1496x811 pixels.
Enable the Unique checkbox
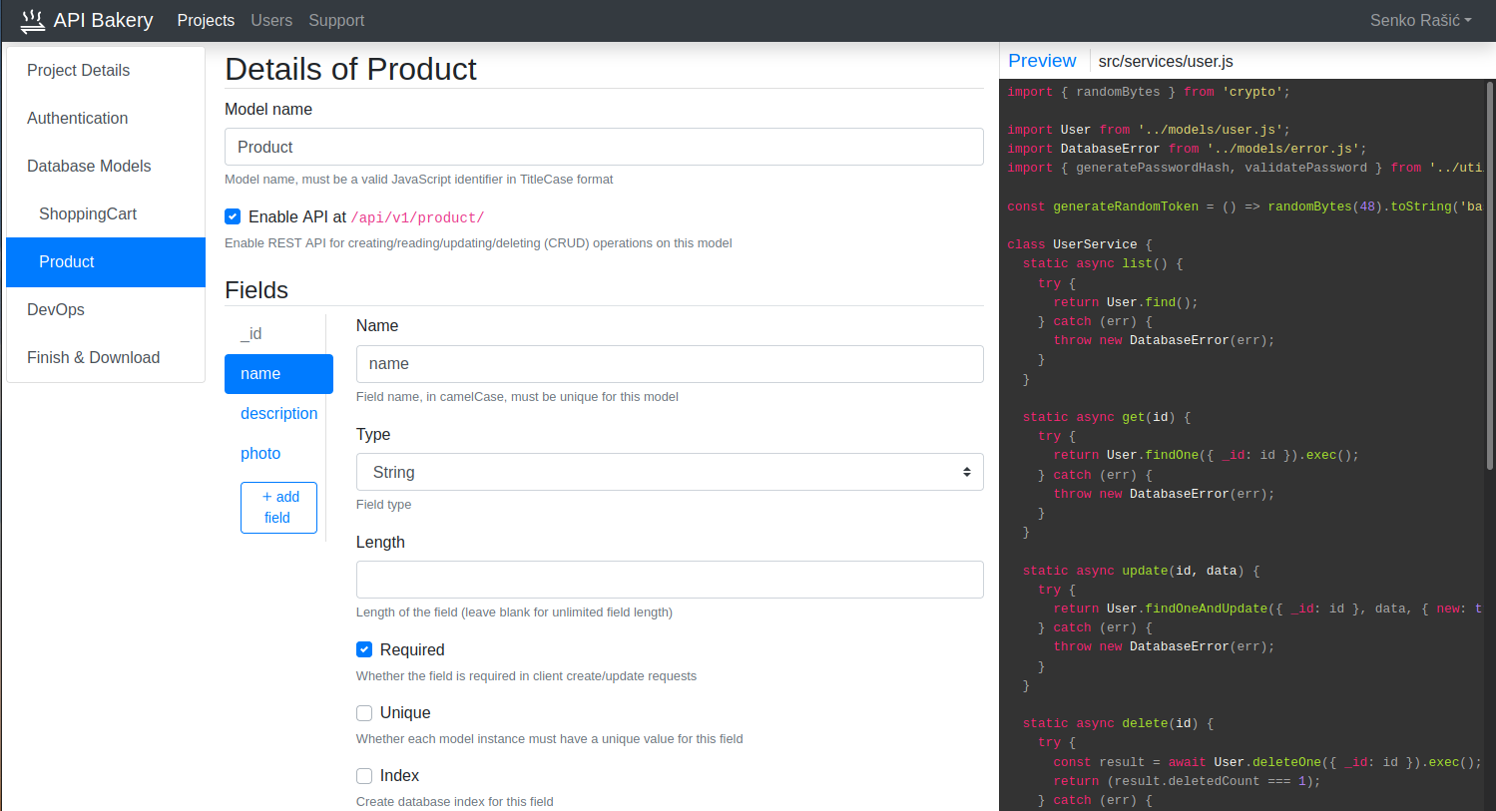(364, 712)
